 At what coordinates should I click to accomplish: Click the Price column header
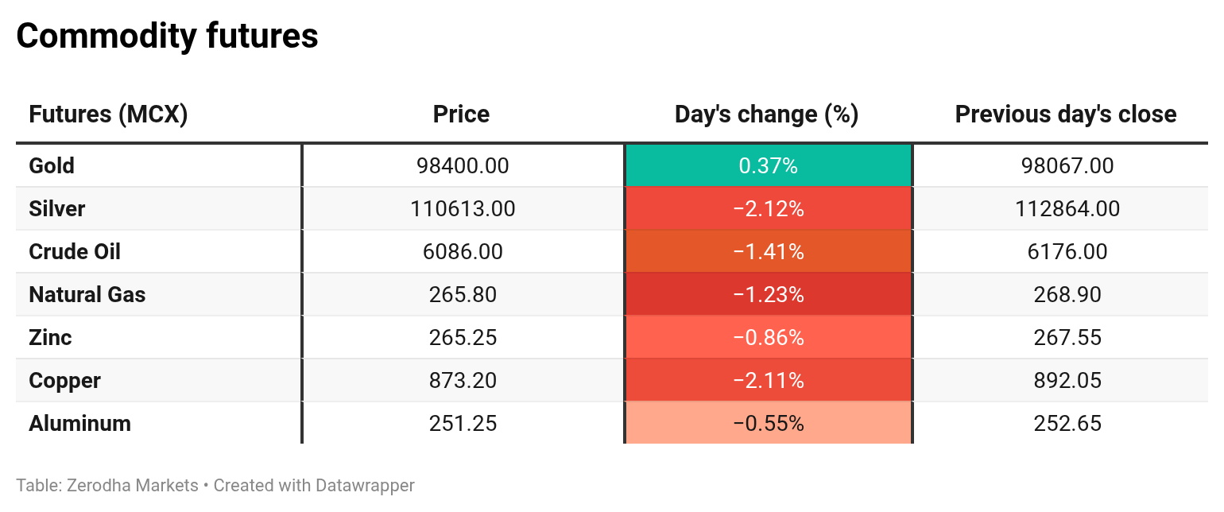(x=461, y=114)
